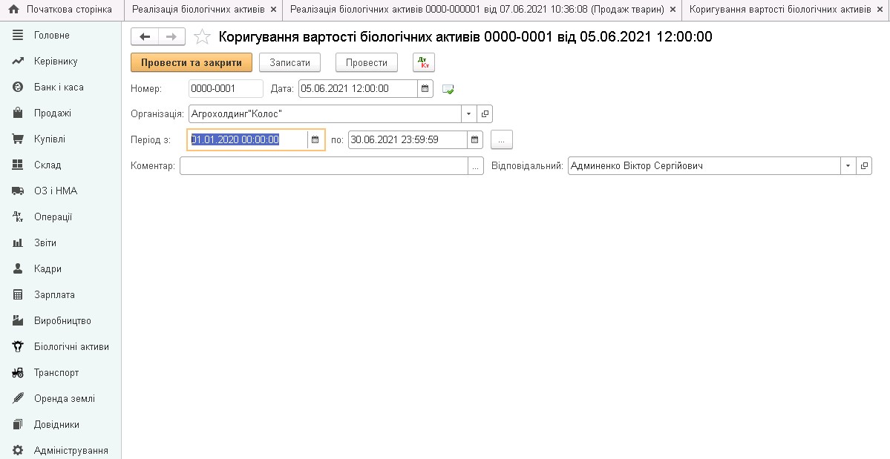
Task: Click into the Коментар text field
Action: pos(324,166)
